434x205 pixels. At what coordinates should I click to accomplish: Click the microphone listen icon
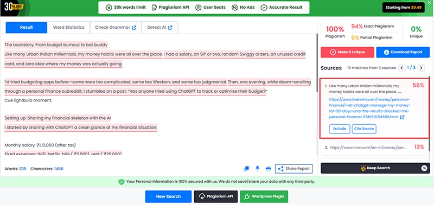tap(257, 169)
